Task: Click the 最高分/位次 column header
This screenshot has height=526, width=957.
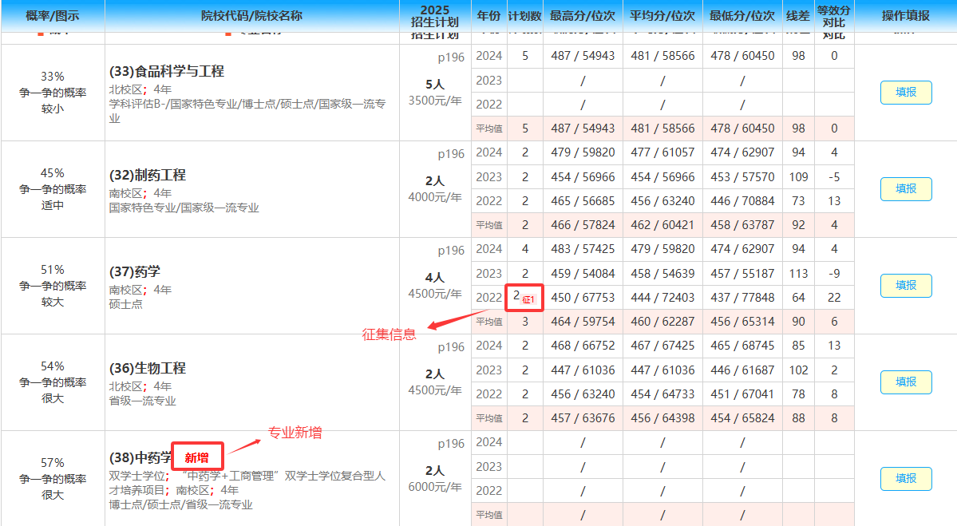Action: 583,16
